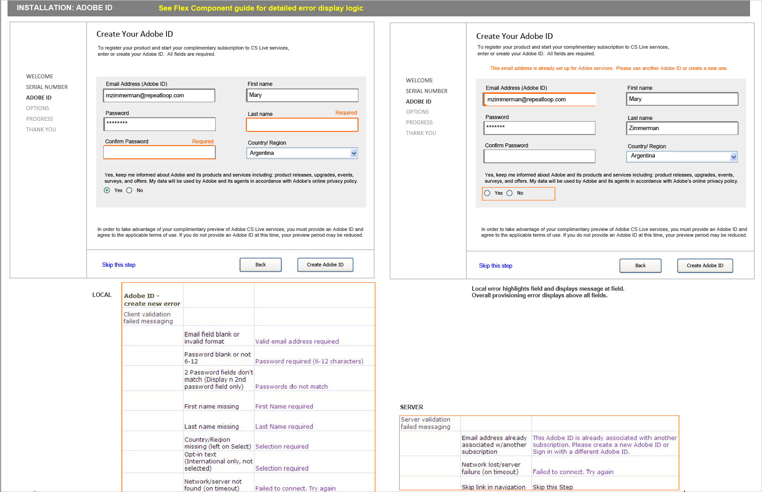Focus First name field with Mary, left form

pyautogui.click(x=302, y=95)
